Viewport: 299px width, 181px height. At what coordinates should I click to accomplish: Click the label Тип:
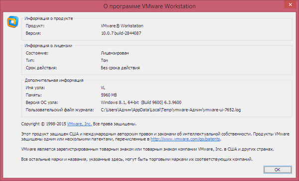[30, 60]
